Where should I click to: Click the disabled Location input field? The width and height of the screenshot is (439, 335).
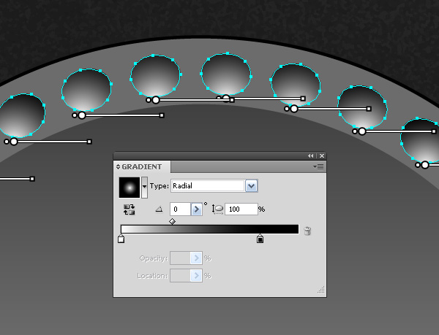pyautogui.click(x=180, y=276)
